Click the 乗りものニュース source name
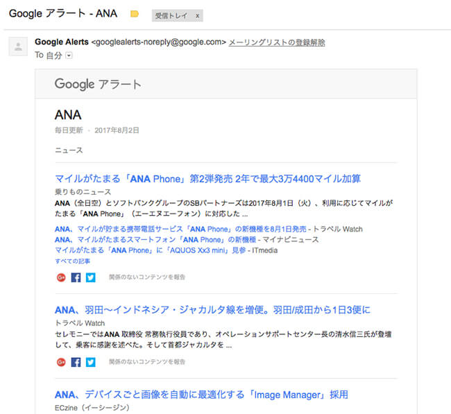Screen dimensions: 451x414 [83, 192]
